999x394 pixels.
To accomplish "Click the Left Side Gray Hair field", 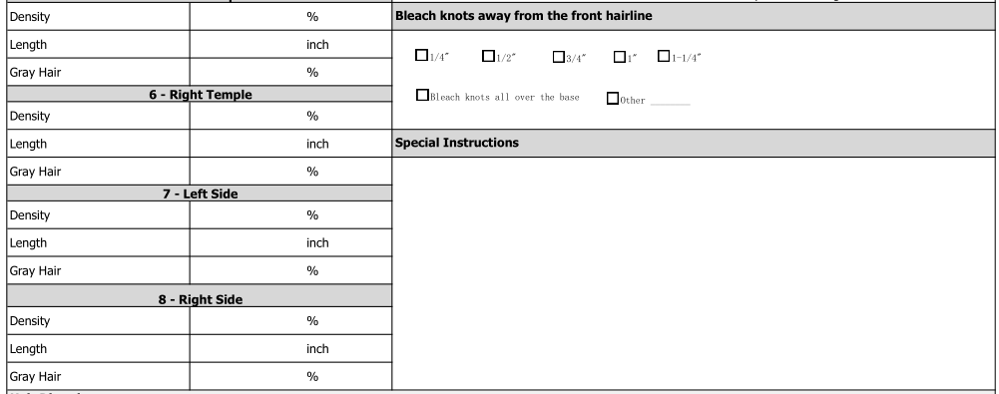I will (290, 271).
